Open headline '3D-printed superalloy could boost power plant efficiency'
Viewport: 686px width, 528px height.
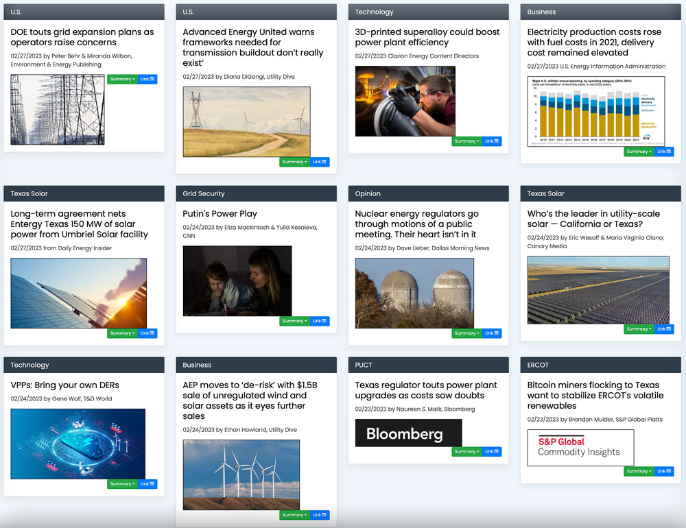(427, 37)
